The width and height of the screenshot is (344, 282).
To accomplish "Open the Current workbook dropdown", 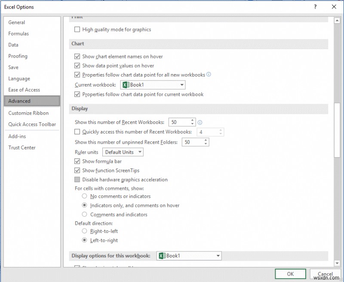I will (181, 85).
